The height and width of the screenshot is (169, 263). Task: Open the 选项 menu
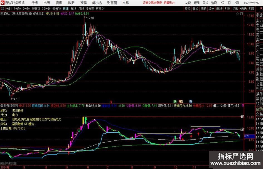pos(214,3)
